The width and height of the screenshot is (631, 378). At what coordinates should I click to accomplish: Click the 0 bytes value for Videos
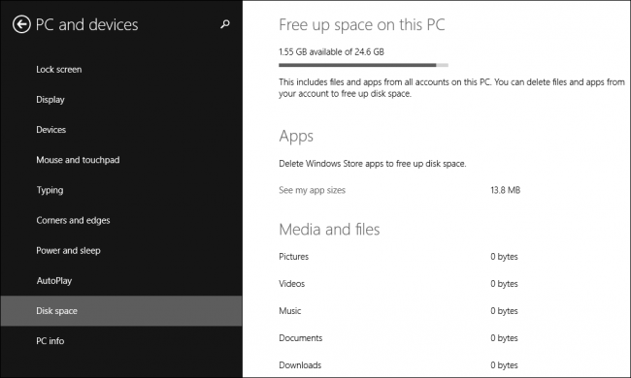tap(504, 284)
